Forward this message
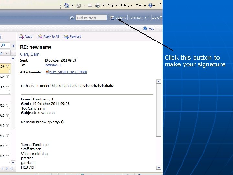This screenshot has width=233, height=175. [72, 36]
